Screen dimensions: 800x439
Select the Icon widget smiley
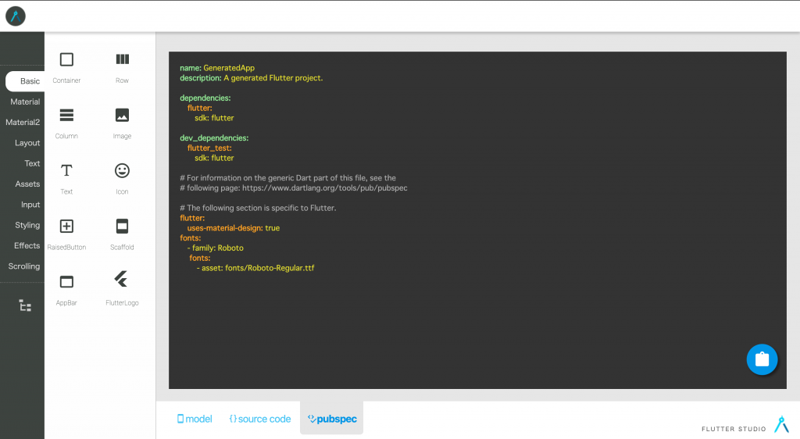coord(122,170)
